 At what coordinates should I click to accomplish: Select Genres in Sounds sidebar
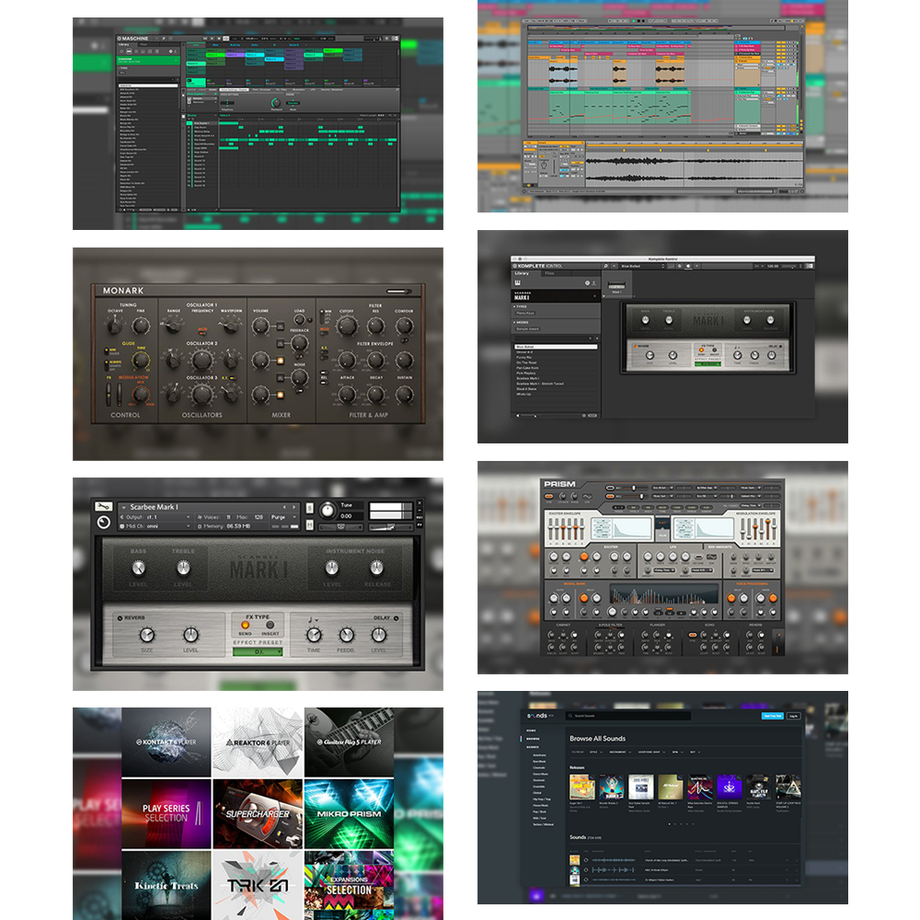tap(532, 747)
